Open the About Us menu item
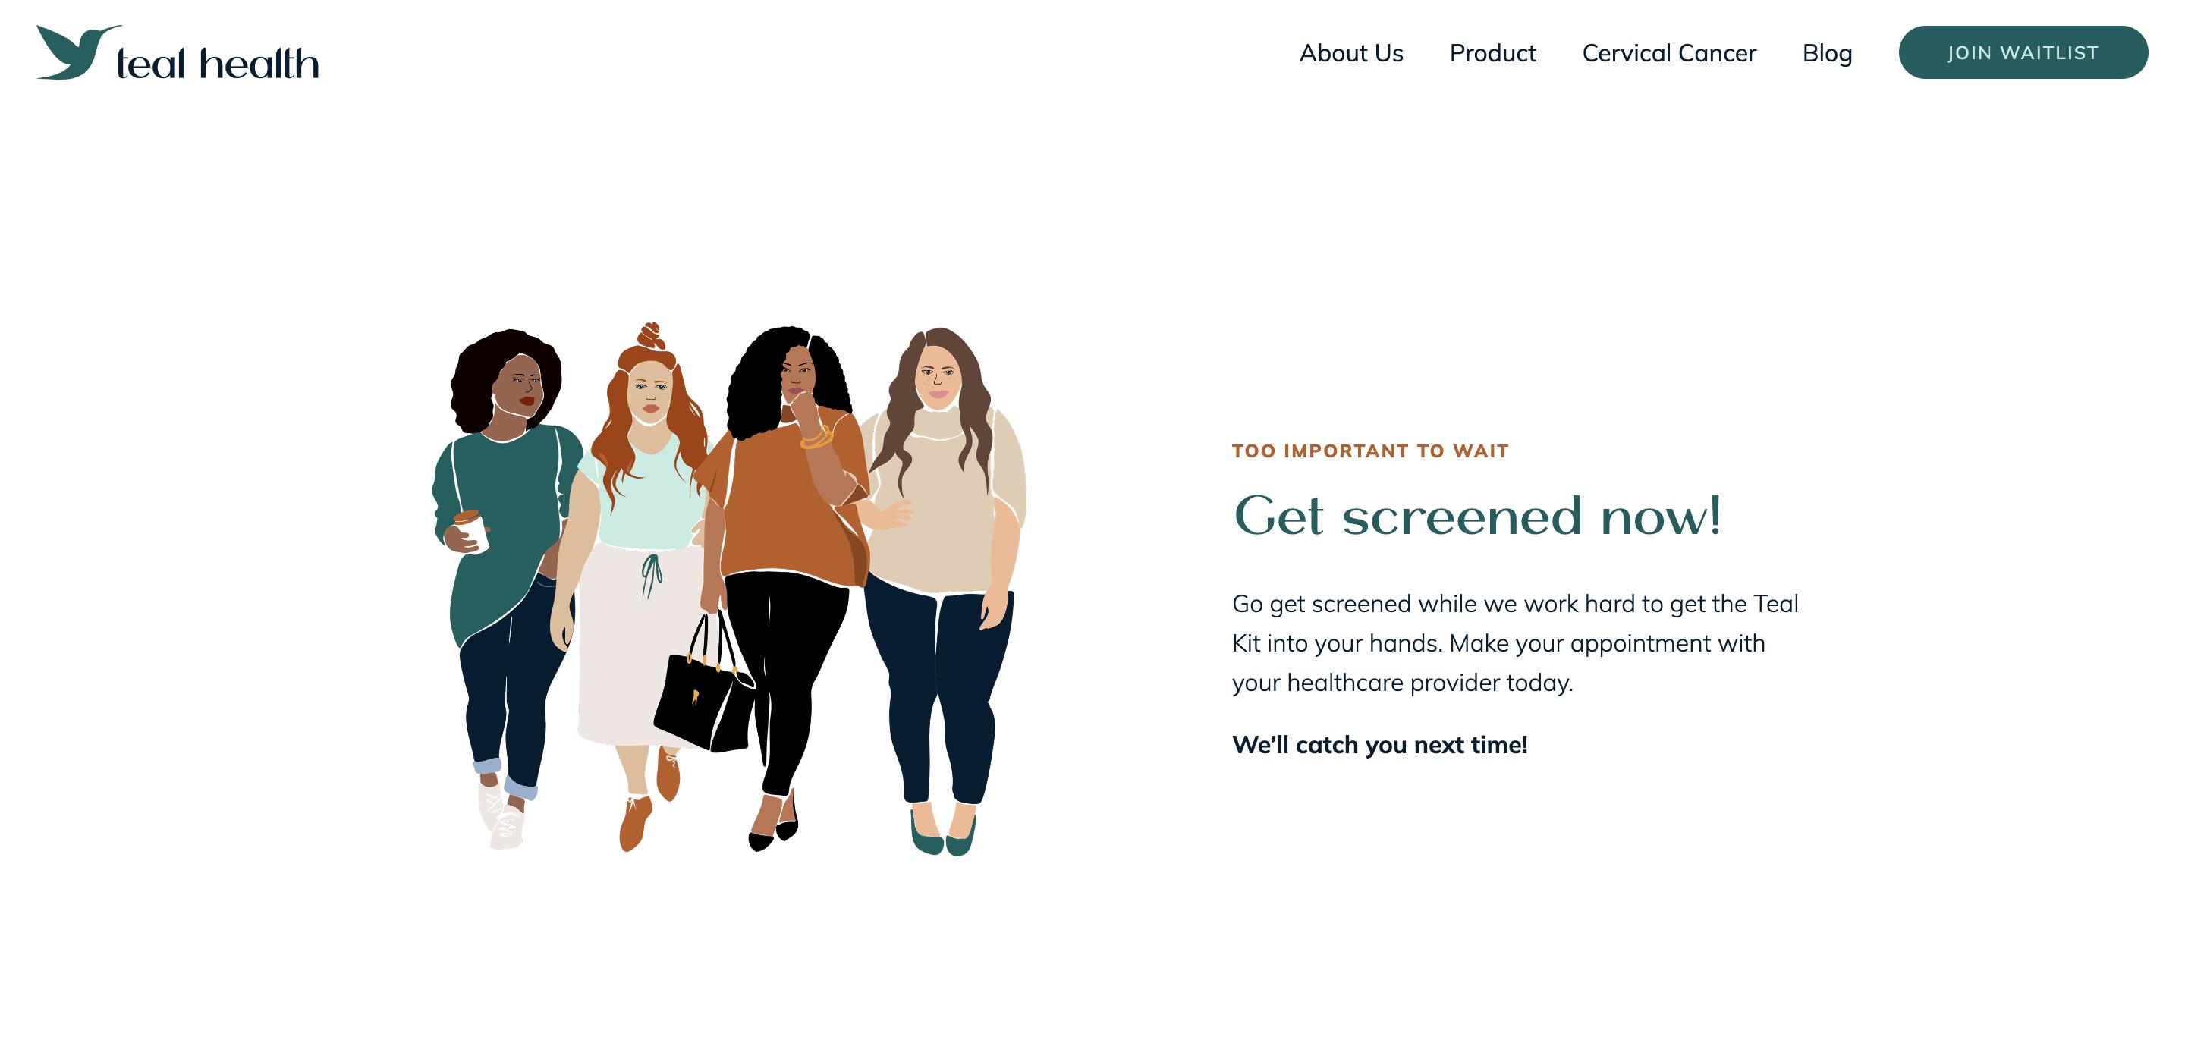 tap(1351, 52)
